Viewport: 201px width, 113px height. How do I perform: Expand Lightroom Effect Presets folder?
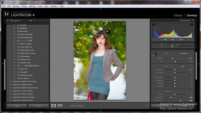[x=11, y=94]
